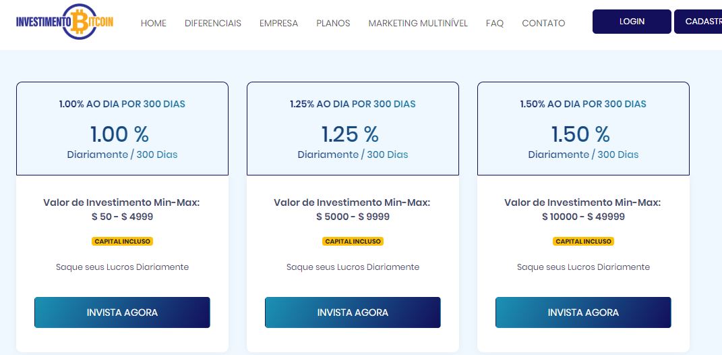Click the $ 5000 - $ 9999 range

pyautogui.click(x=353, y=217)
